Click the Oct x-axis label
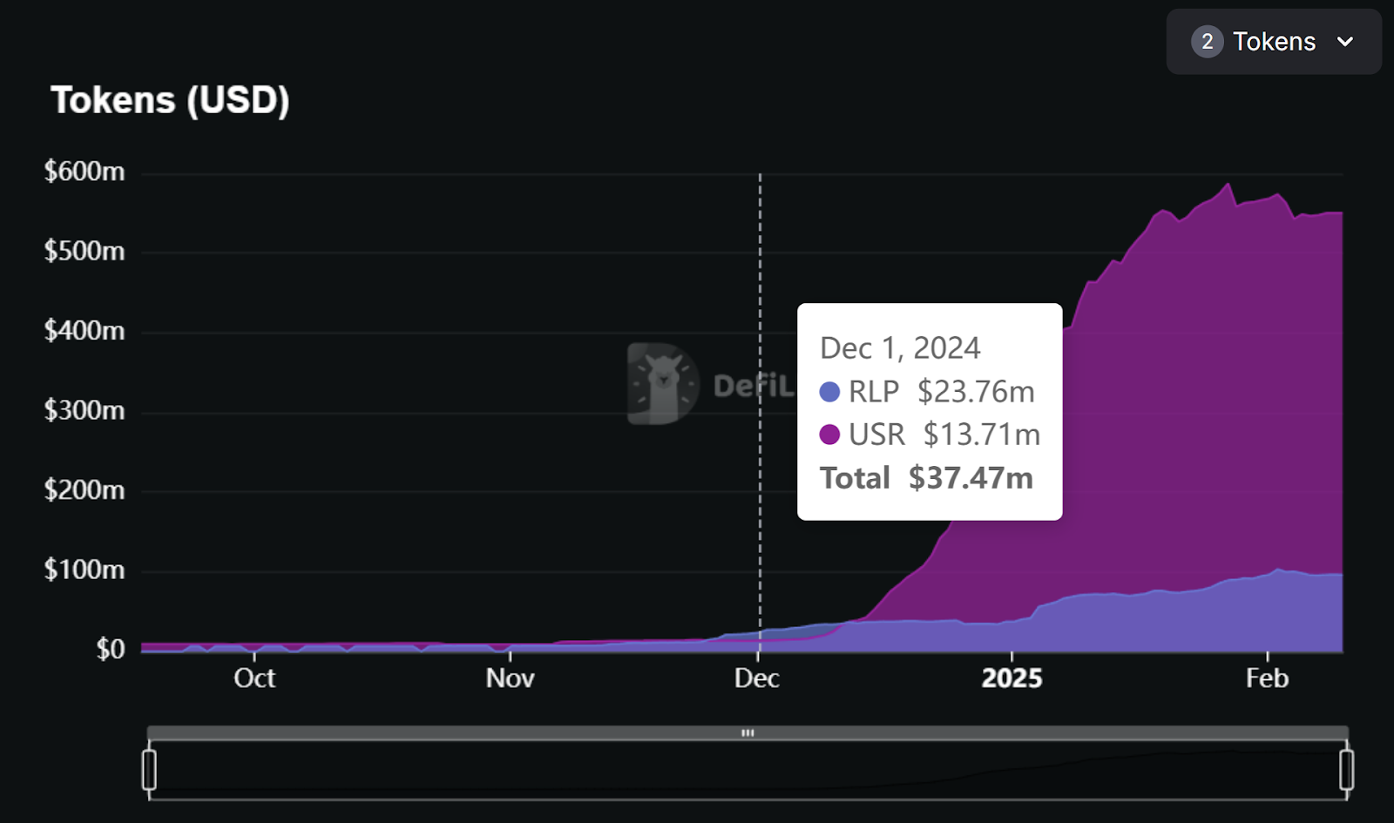The height and width of the screenshot is (823, 1394). point(254,678)
